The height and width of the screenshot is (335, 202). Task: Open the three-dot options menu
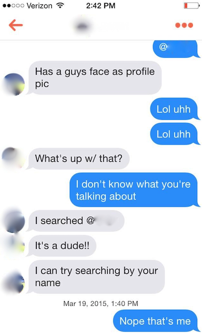pos(184,25)
